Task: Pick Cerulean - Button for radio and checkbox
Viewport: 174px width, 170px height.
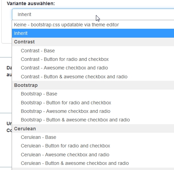Action: coord(93,146)
